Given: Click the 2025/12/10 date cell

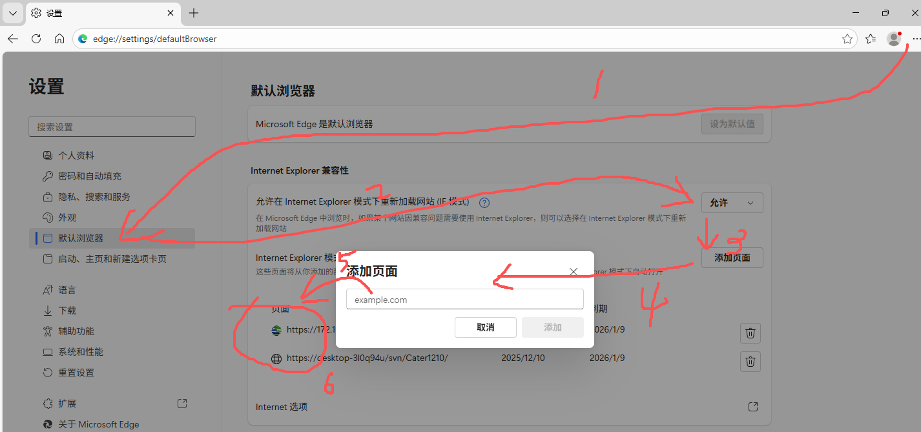Looking at the screenshot, I should tap(523, 358).
